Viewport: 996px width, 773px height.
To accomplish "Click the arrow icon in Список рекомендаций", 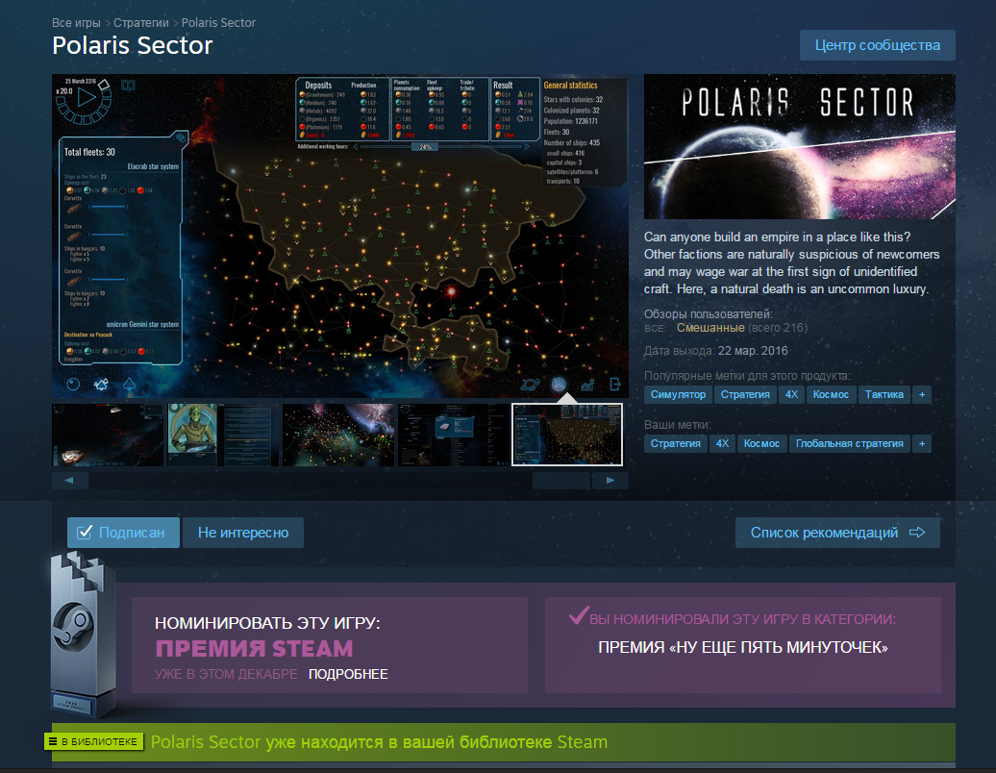I will [917, 533].
